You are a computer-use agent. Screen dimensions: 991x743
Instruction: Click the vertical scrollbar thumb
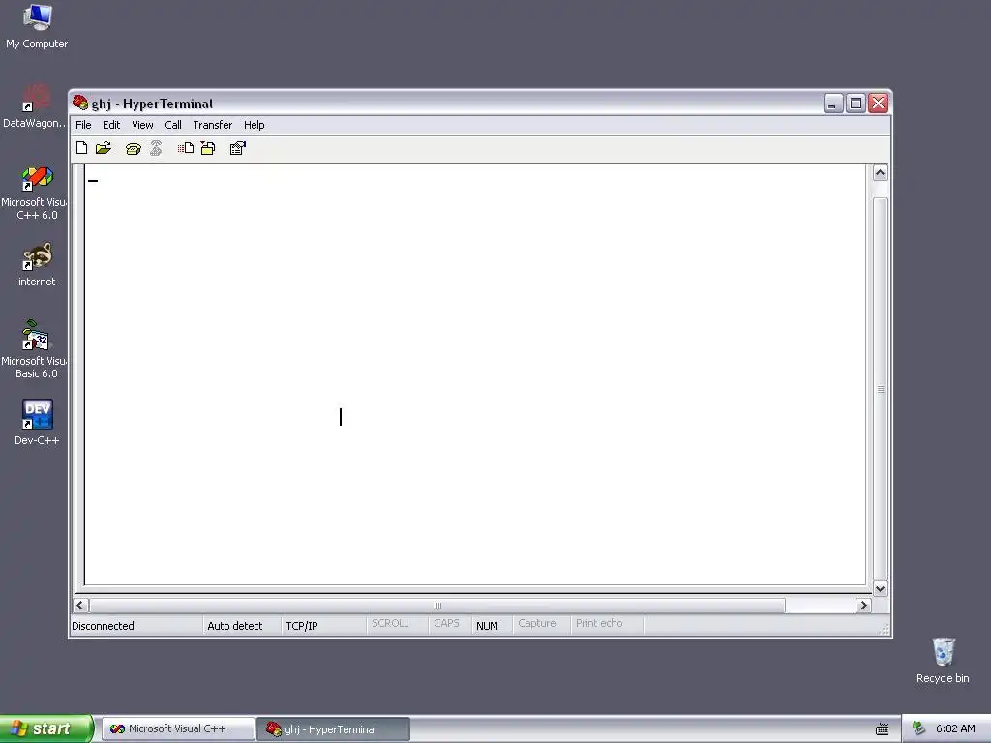tap(880, 389)
